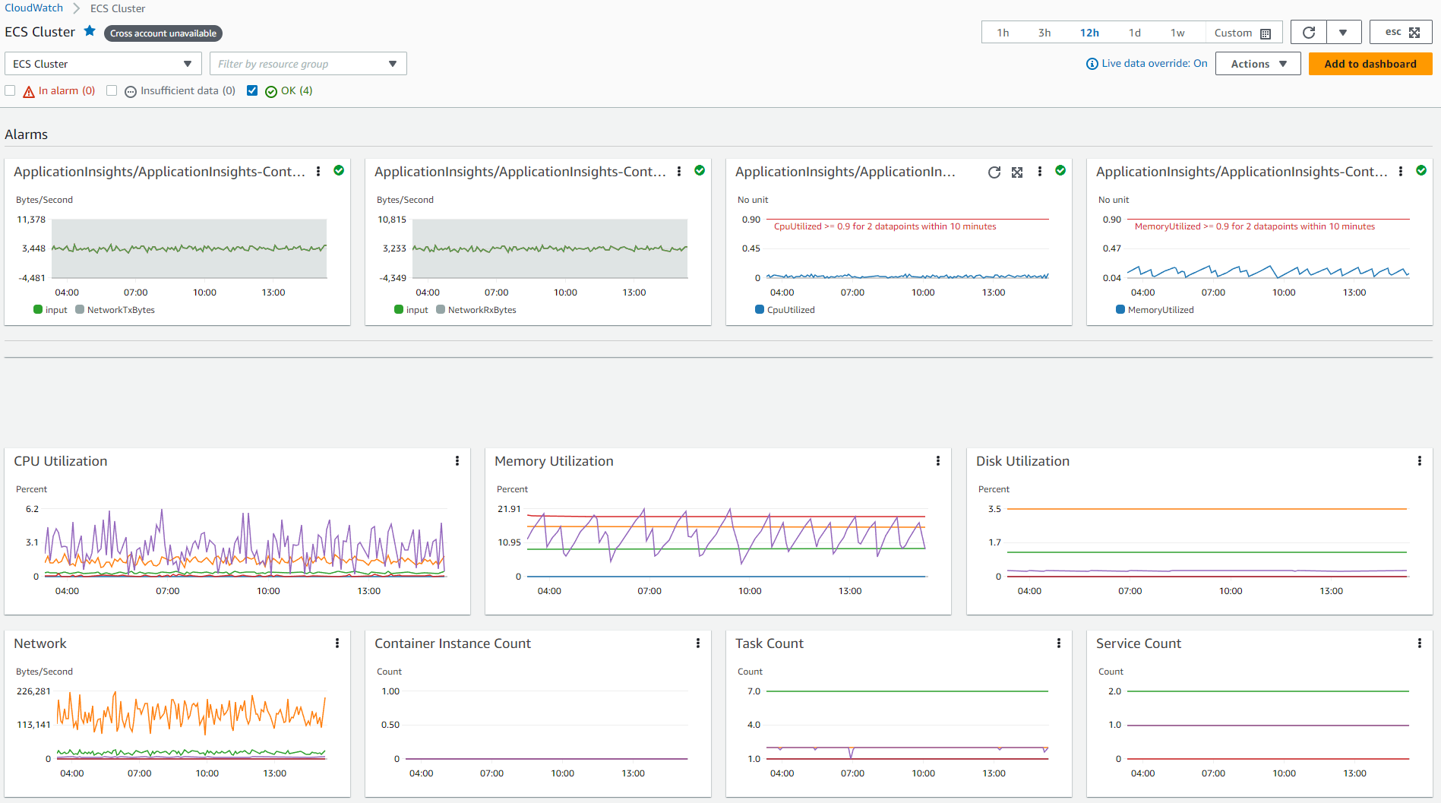Open Network widget options menu
Image resolution: width=1441 pixels, height=803 pixels.
click(x=337, y=643)
